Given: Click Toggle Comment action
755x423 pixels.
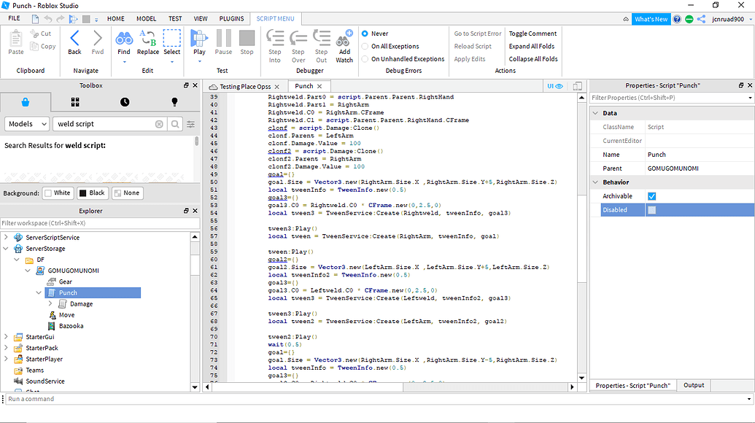Looking at the screenshot, I should (x=533, y=34).
